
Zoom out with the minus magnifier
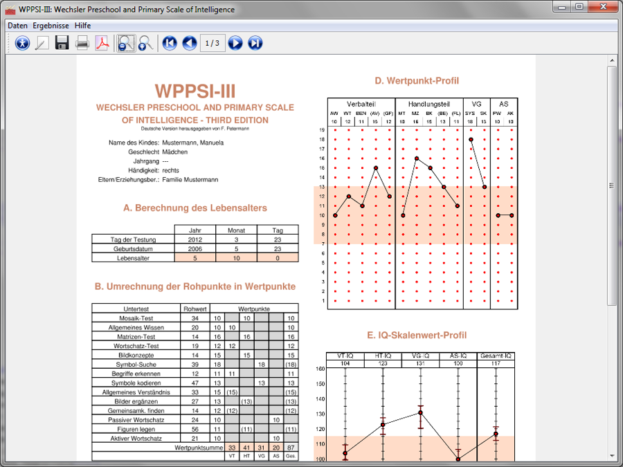point(125,44)
